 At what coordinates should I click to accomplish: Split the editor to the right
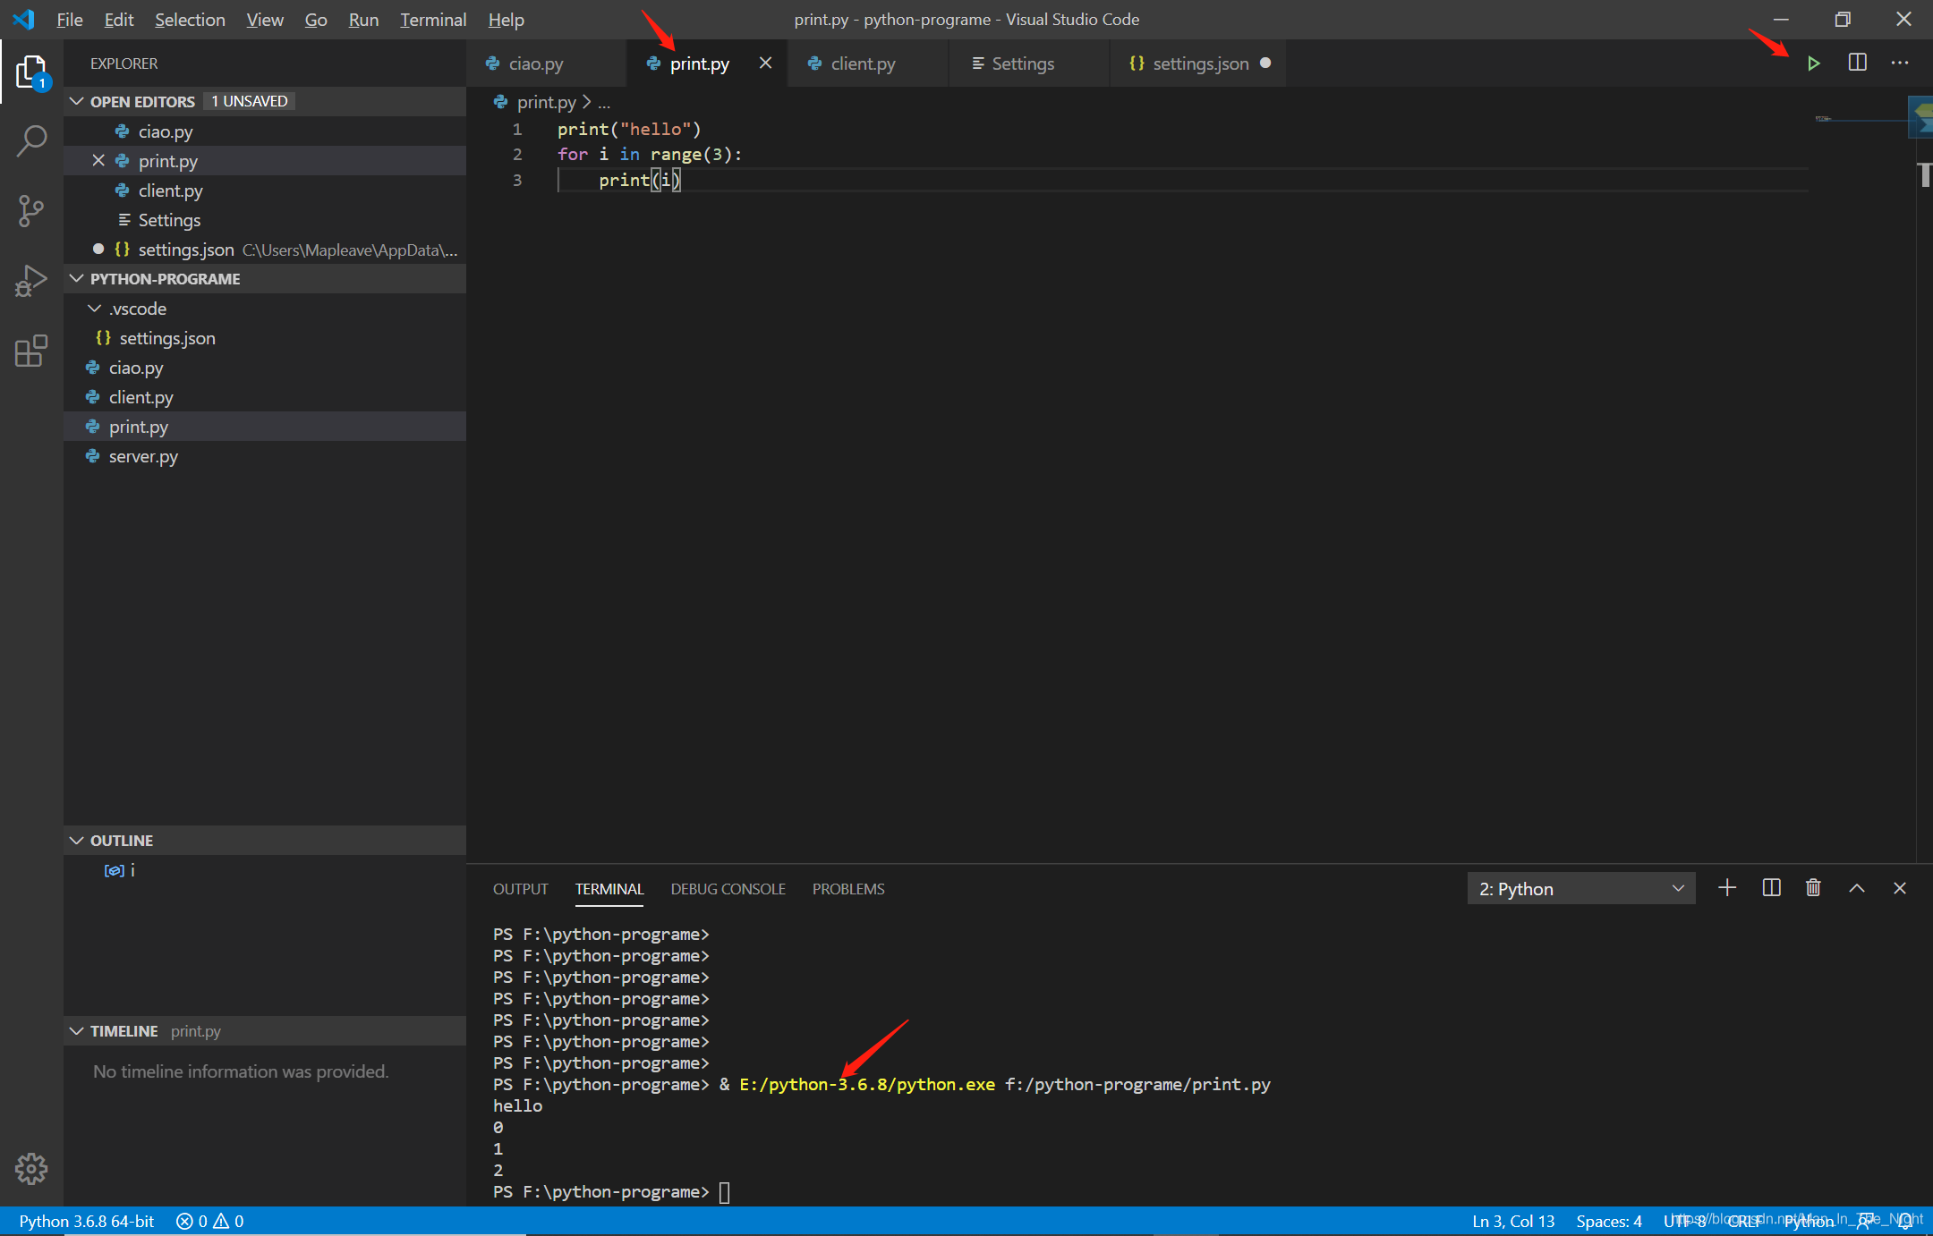click(x=1857, y=63)
